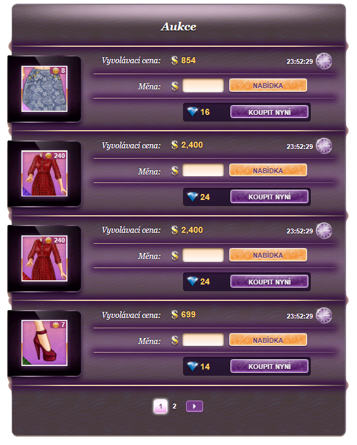Click the diamond icon showing 14
The width and height of the screenshot is (357, 445).
(192, 367)
